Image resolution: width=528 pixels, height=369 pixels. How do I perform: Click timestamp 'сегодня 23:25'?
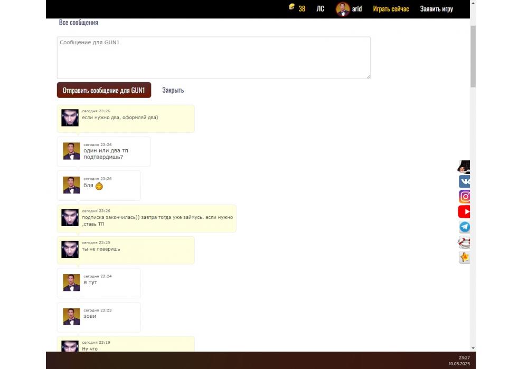[x=96, y=242]
